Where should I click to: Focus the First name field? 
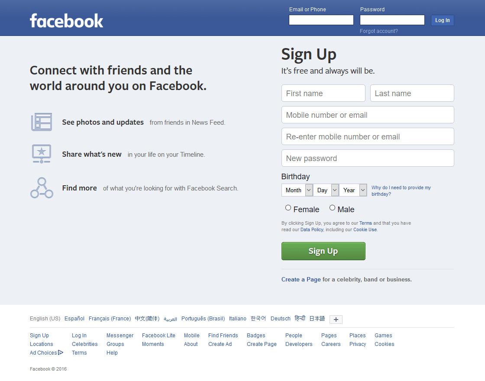click(x=323, y=93)
